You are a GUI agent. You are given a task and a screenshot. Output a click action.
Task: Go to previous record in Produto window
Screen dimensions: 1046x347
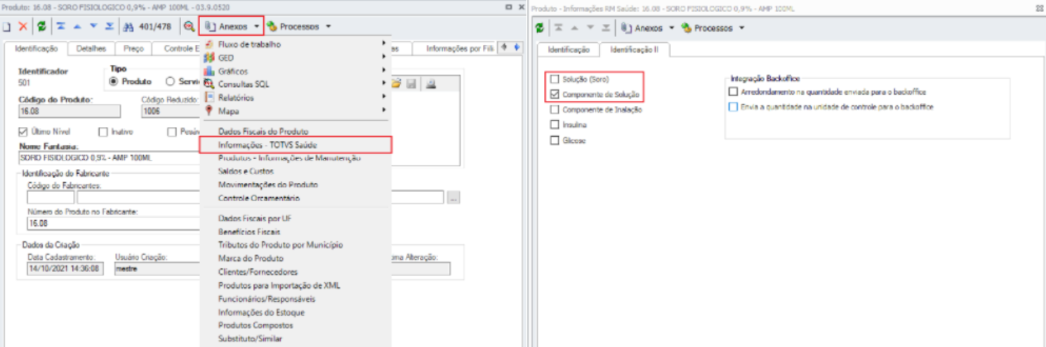pos(77,27)
